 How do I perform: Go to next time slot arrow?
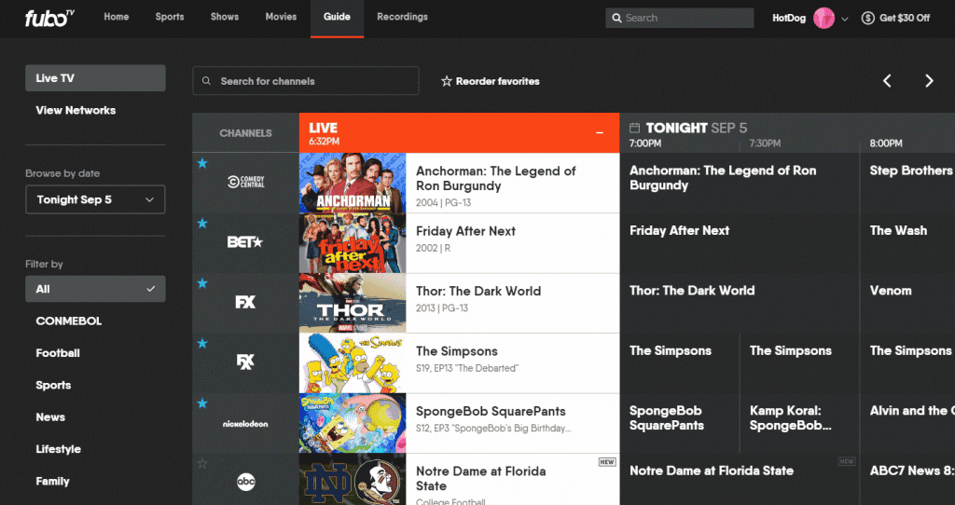coord(929,81)
